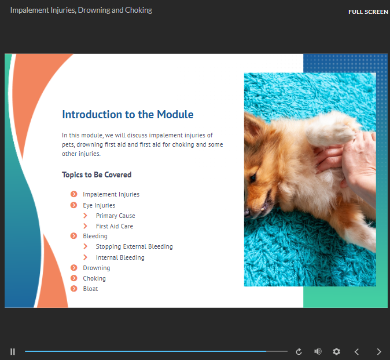This screenshot has height=360, width=390.
Task: Select the Internal Bleeding topic text
Action: (x=120, y=257)
